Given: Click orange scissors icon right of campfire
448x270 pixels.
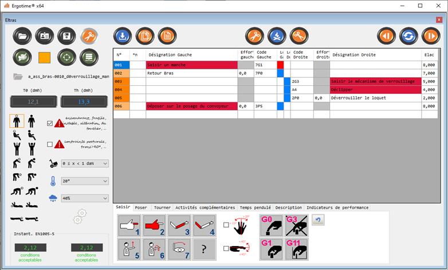Looking at the screenshot, I should click(299, 36).
